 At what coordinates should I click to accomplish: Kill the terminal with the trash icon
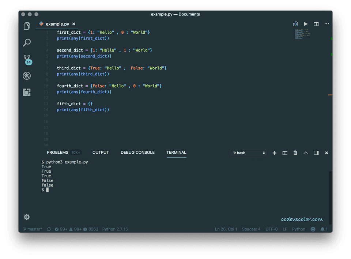pos(295,153)
